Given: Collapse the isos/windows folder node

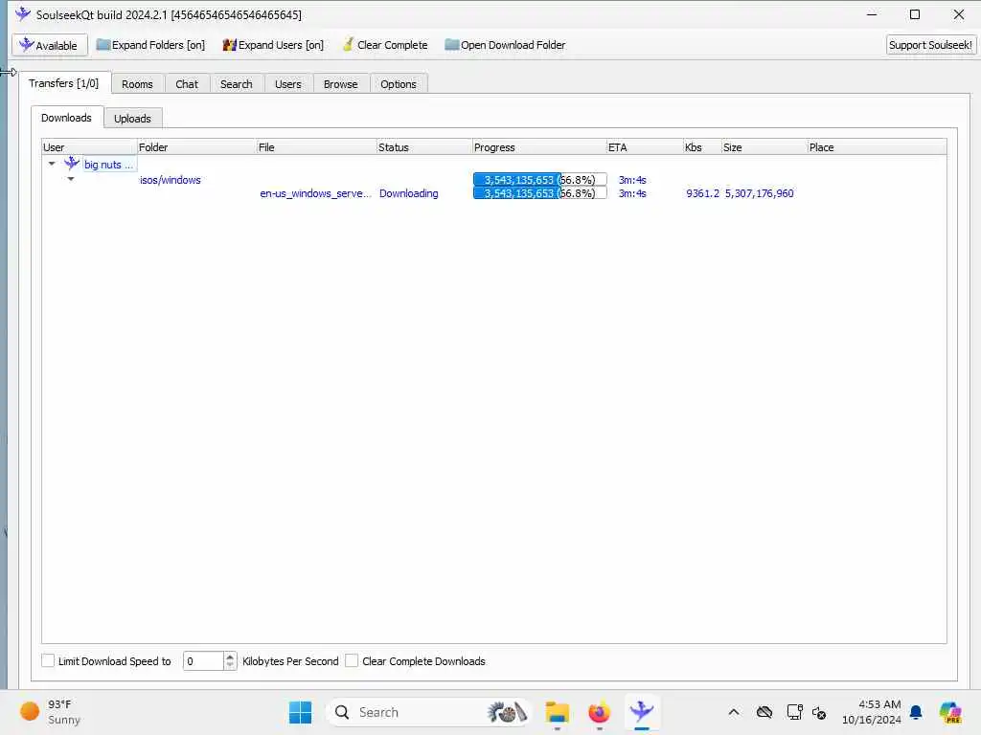Looking at the screenshot, I should pos(71,179).
